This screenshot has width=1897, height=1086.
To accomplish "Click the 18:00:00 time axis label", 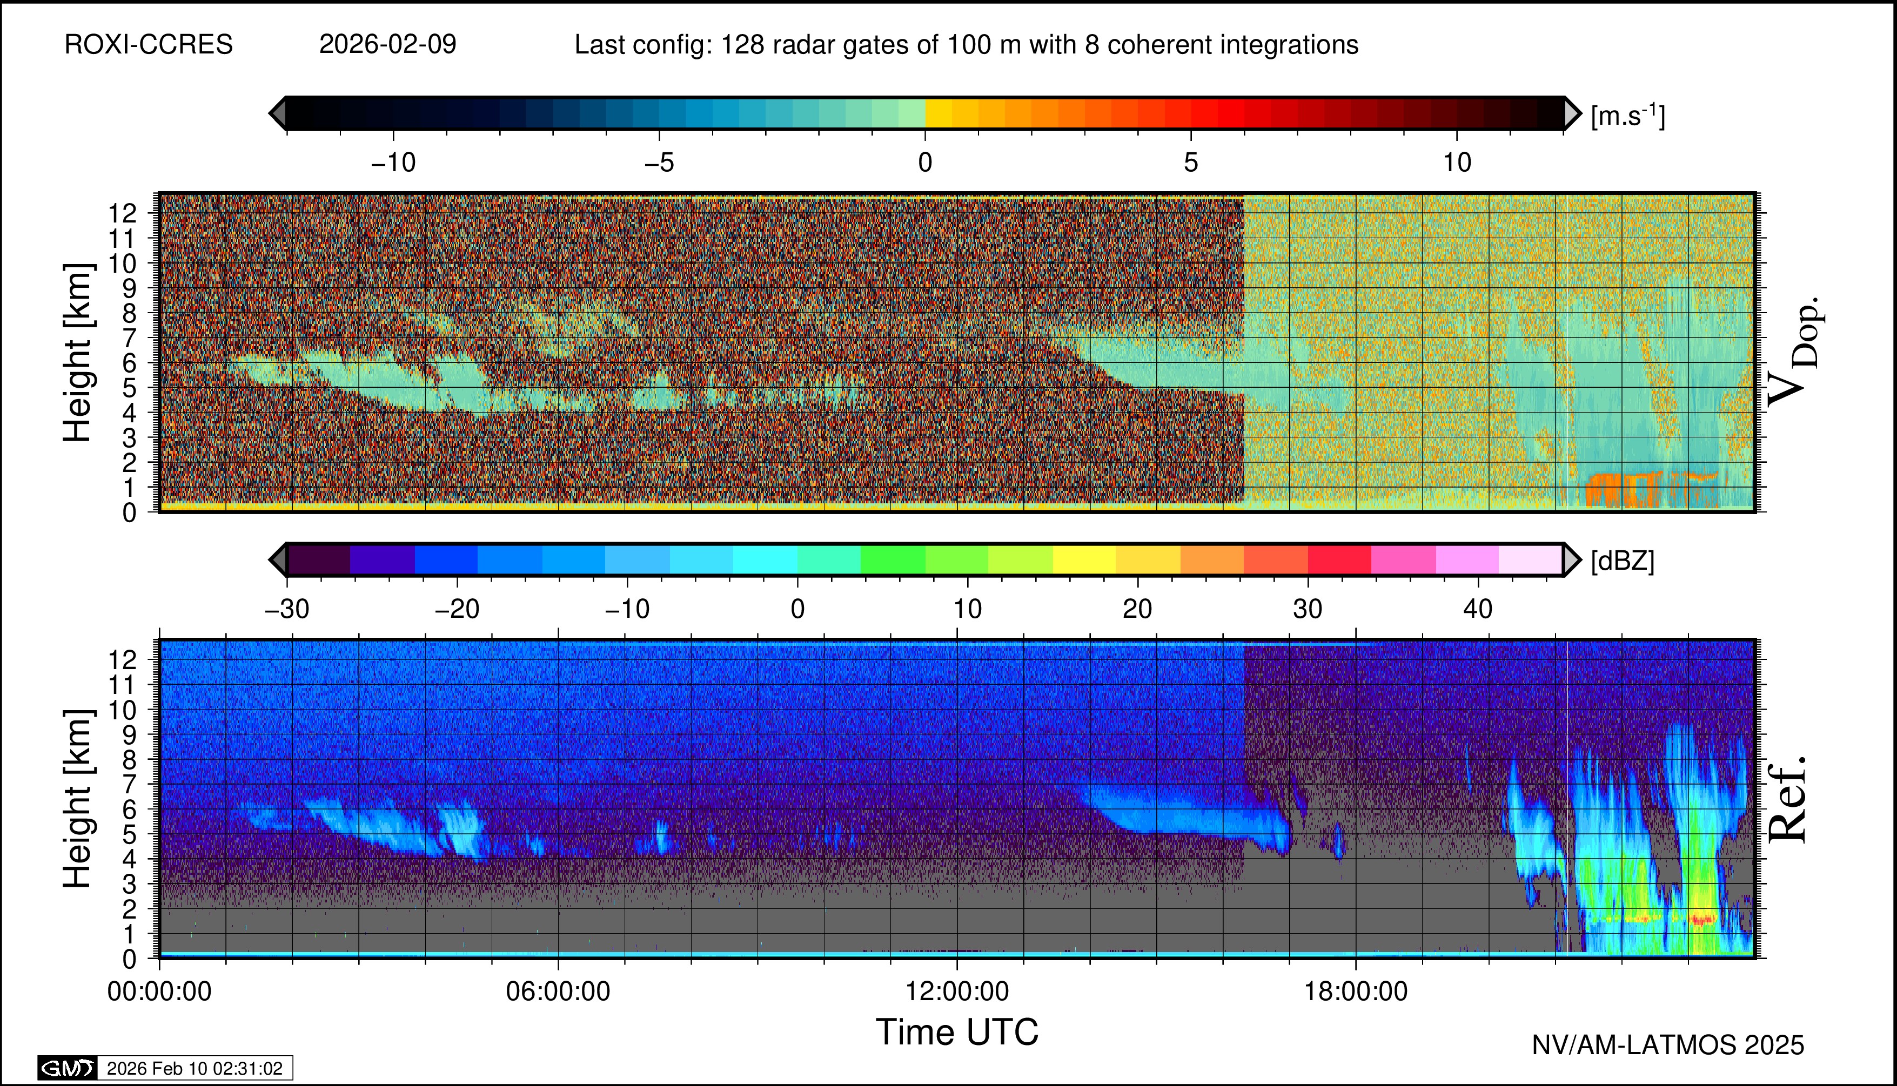I will 1355,991.
